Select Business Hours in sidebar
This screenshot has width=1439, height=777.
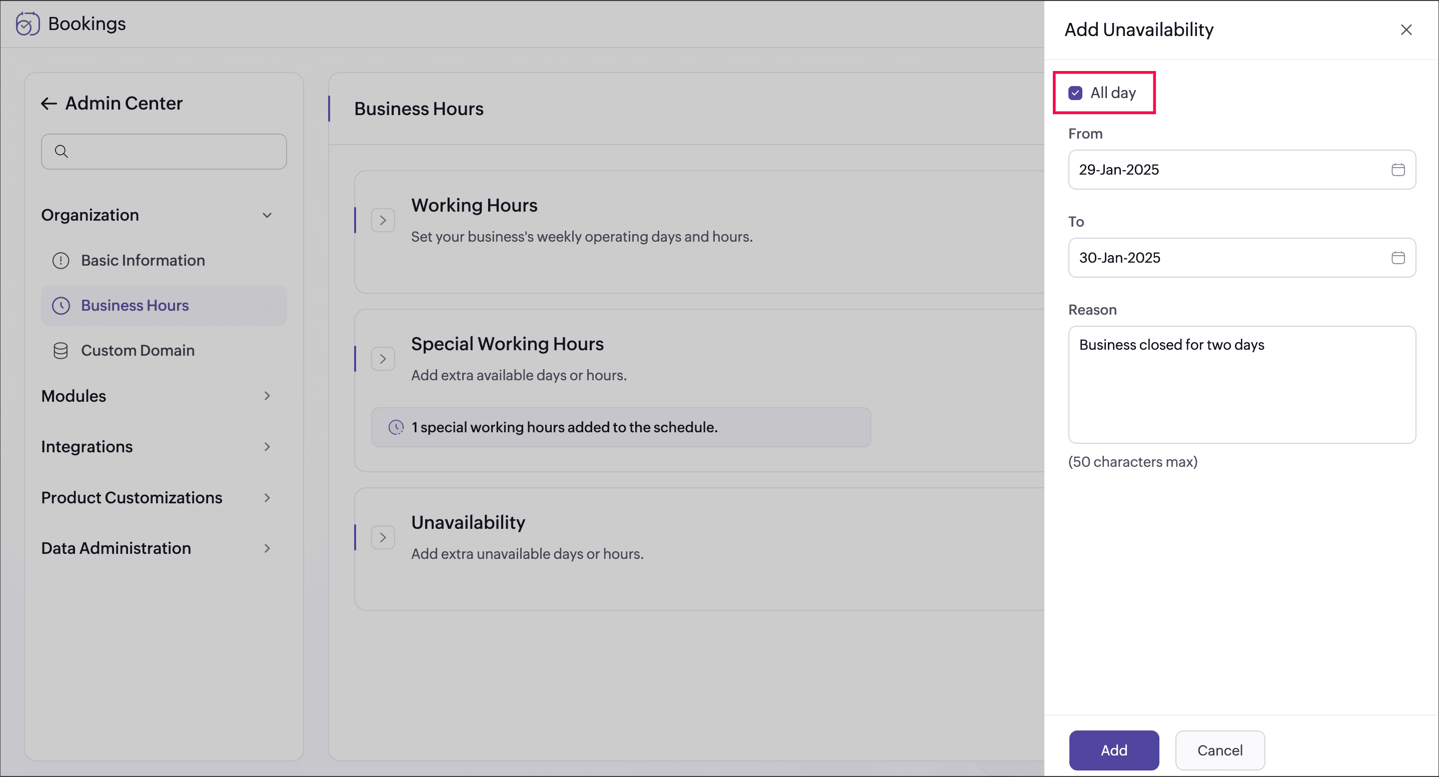(164, 306)
